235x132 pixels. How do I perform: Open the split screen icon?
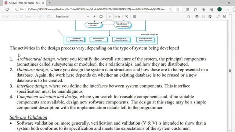187,9
